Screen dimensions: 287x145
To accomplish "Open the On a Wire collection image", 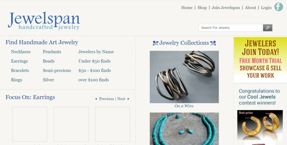I will tap(184, 77).
